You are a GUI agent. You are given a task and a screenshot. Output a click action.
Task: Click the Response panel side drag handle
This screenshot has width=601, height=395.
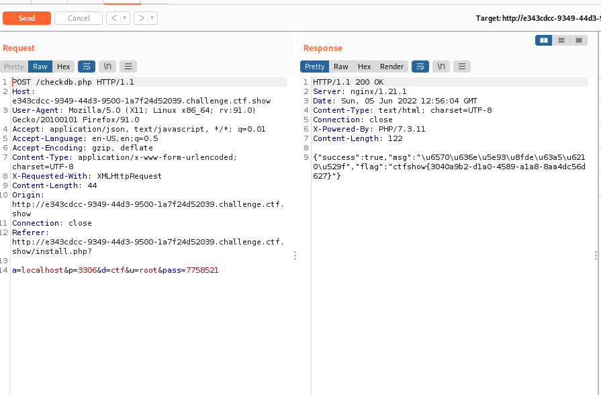click(596, 256)
